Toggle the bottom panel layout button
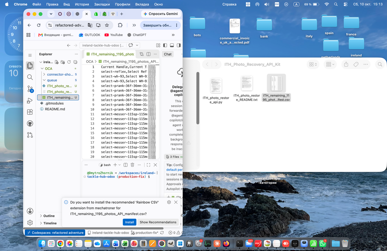387x251 pixels. click(x=172, y=45)
